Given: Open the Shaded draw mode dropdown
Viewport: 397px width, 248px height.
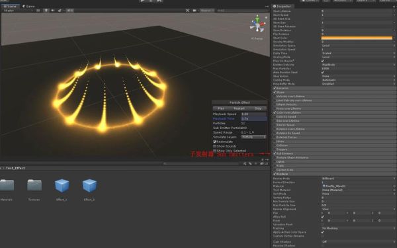Looking at the screenshot, I should click(x=18, y=11).
